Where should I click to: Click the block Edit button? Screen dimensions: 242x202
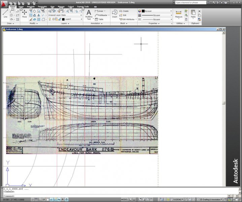123,15
